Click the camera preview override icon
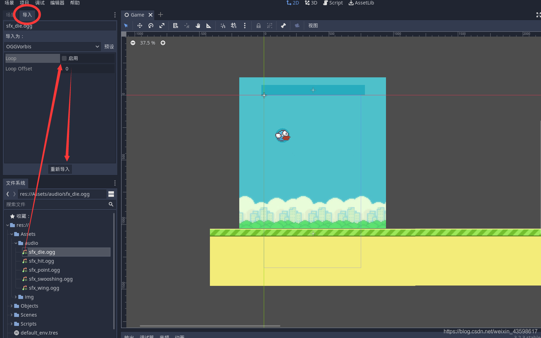The width and height of the screenshot is (541, 338). point(297,26)
